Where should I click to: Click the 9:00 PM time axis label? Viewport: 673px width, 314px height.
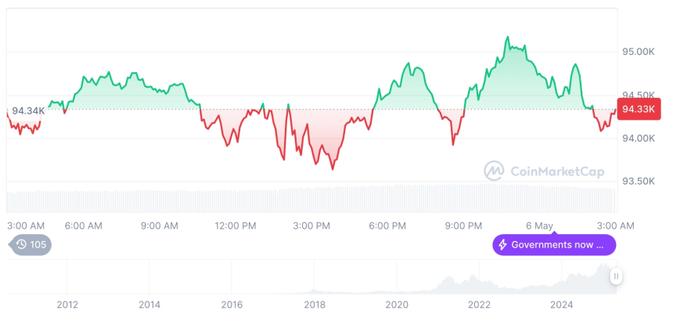[x=463, y=226]
